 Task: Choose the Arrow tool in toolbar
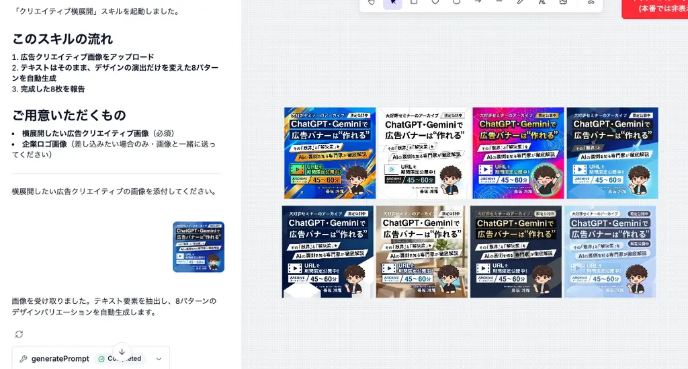478,2
